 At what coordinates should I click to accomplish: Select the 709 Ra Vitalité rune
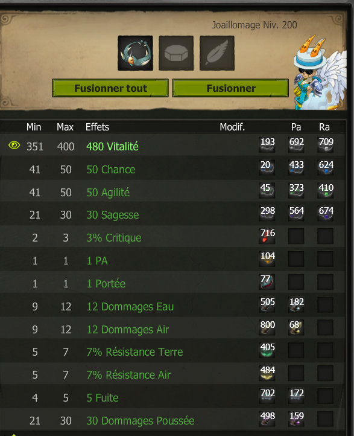pos(326,145)
